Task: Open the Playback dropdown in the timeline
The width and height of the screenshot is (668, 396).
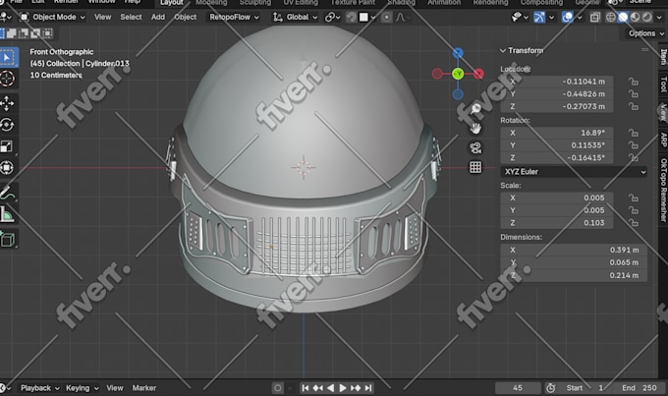Action: tap(39, 388)
